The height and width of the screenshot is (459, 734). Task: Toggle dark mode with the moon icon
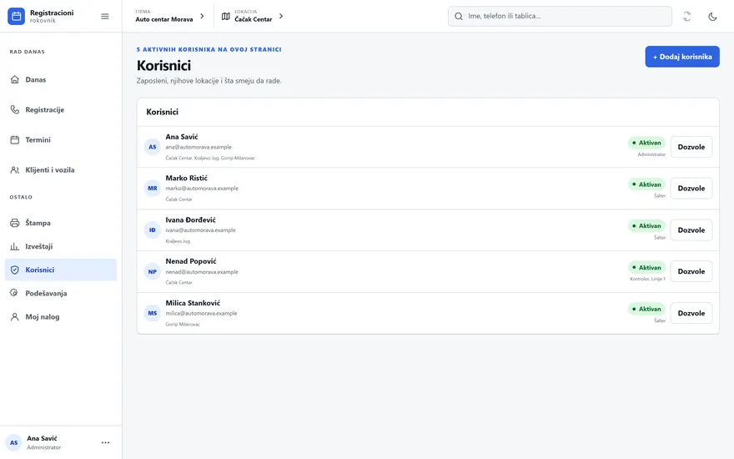[x=712, y=17]
